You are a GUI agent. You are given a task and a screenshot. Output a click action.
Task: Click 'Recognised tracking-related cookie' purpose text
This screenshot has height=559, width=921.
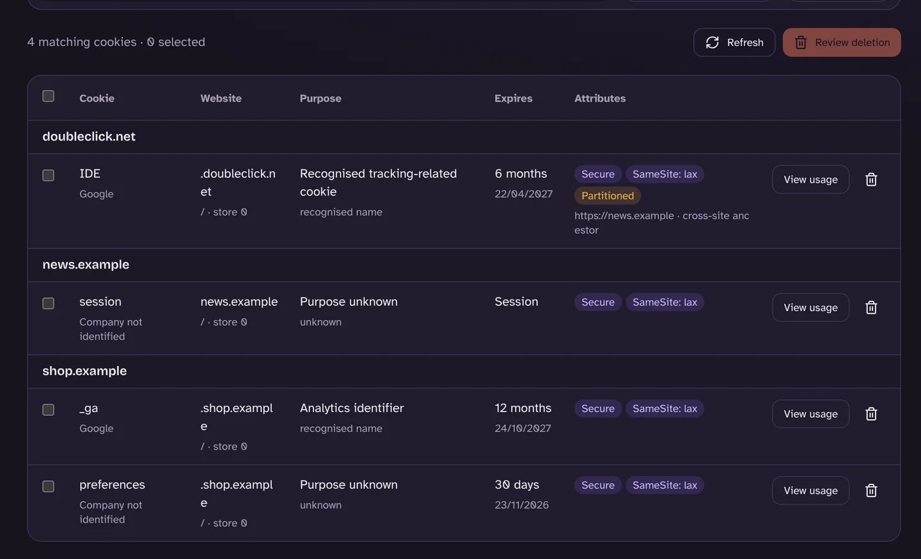tap(379, 183)
